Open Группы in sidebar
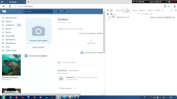 (8, 32)
